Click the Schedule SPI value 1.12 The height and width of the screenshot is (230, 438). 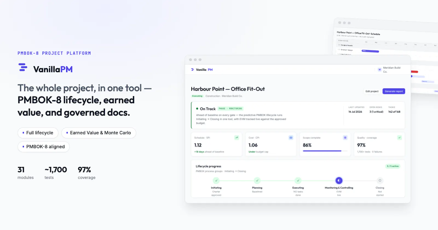pyautogui.click(x=198, y=145)
